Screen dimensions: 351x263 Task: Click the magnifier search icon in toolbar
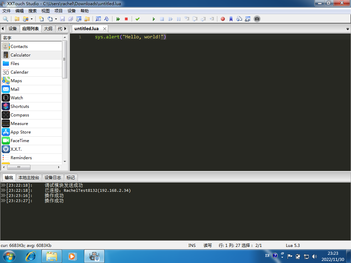(5, 19)
